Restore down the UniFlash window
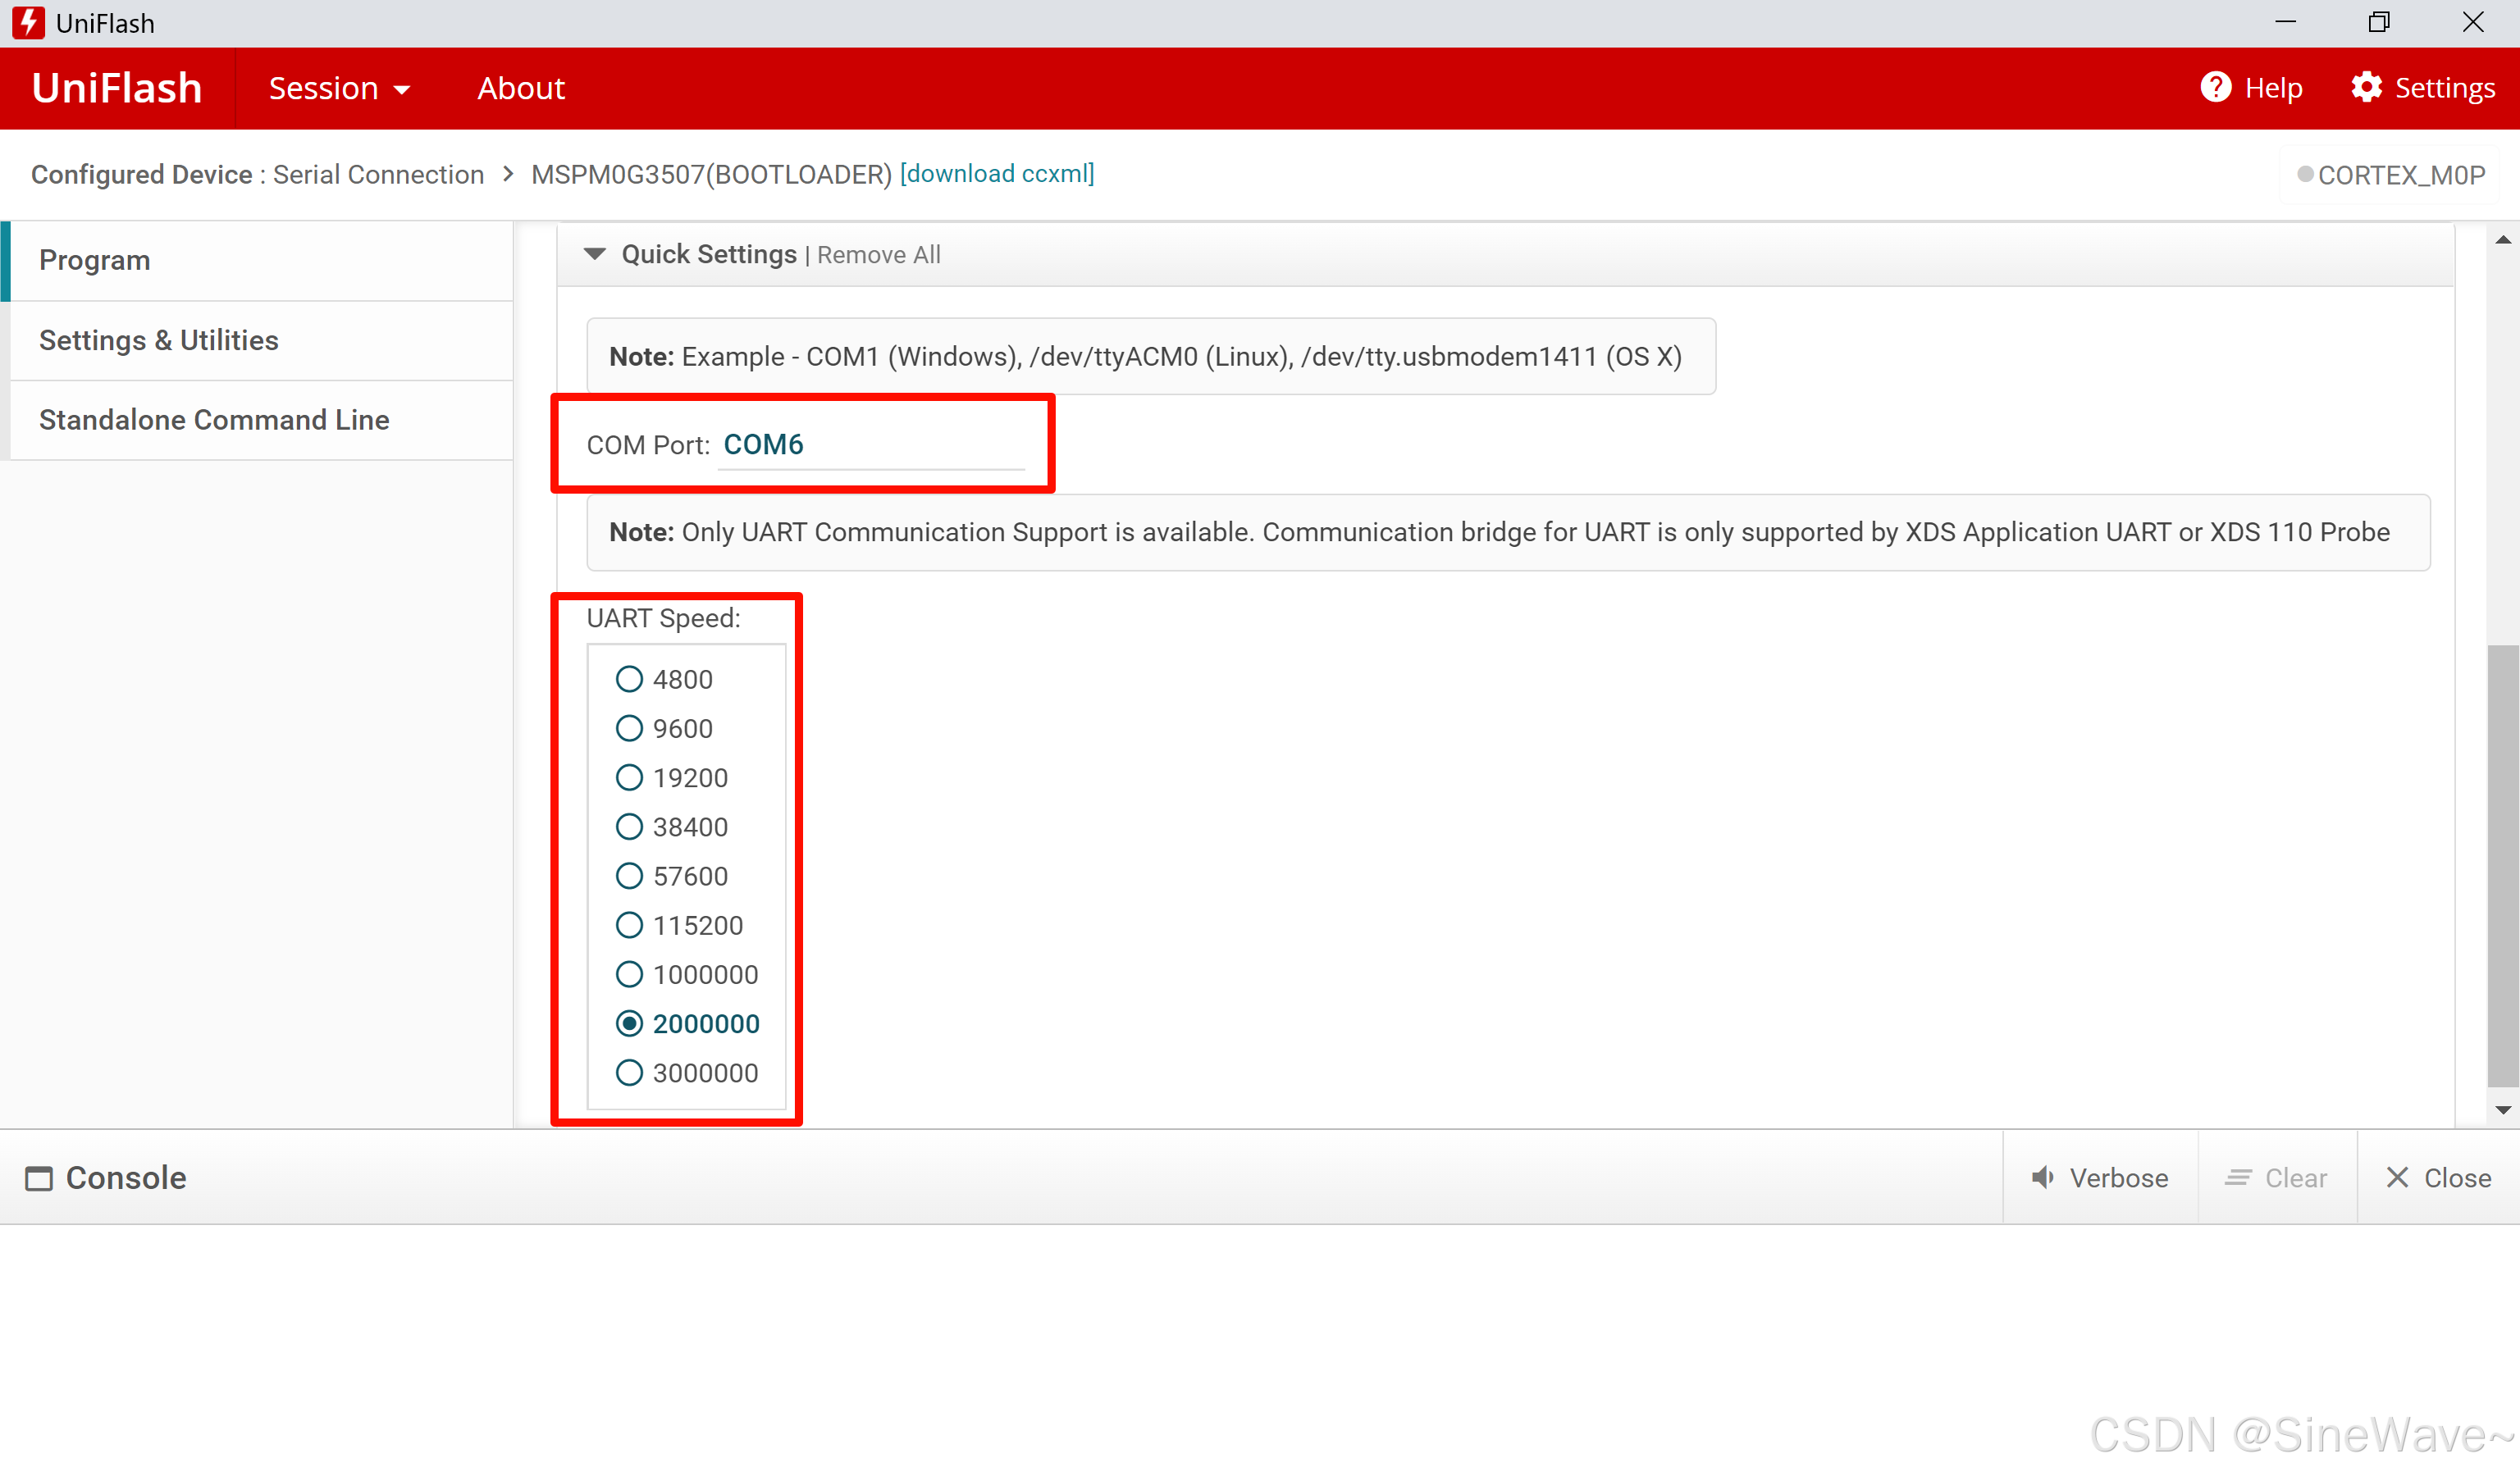2520x1476 pixels. pyautogui.click(x=2379, y=22)
